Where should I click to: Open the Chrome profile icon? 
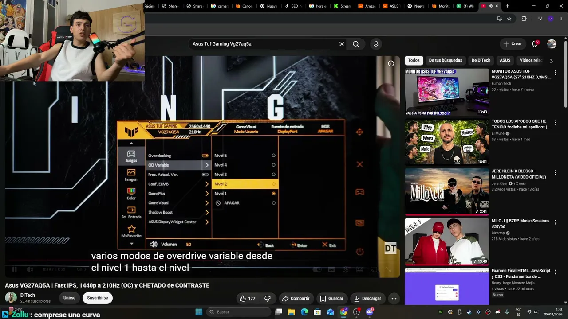(x=551, y=19)
